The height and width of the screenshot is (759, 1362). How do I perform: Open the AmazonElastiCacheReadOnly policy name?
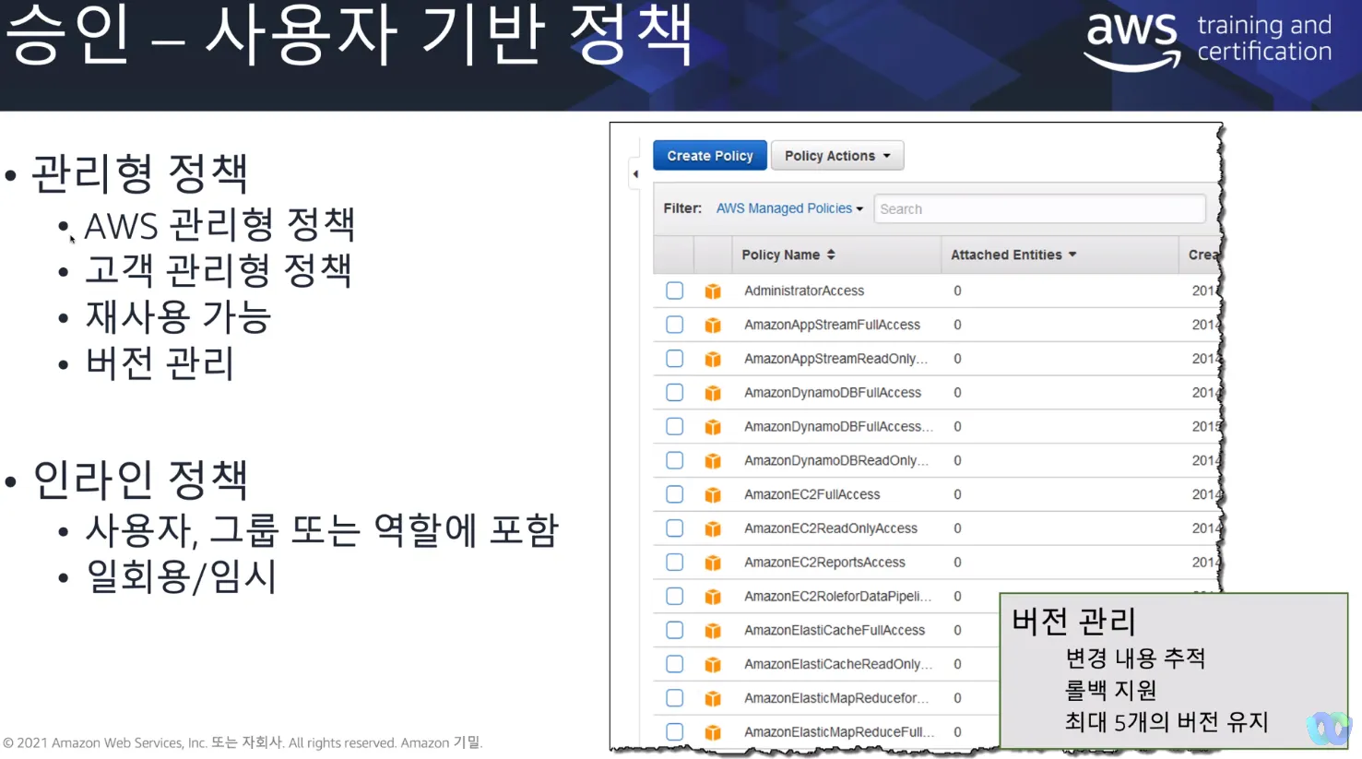(838, 664)
